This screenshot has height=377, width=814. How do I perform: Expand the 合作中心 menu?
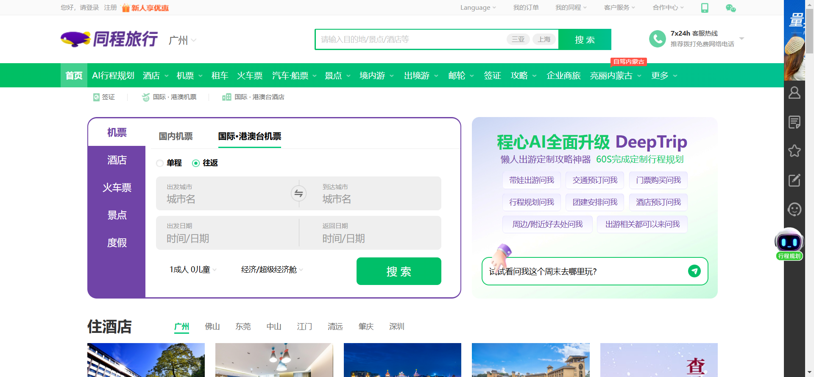[668, 8]
